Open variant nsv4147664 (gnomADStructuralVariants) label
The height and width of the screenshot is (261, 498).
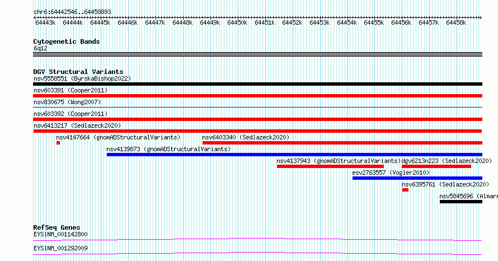(118, 137)
